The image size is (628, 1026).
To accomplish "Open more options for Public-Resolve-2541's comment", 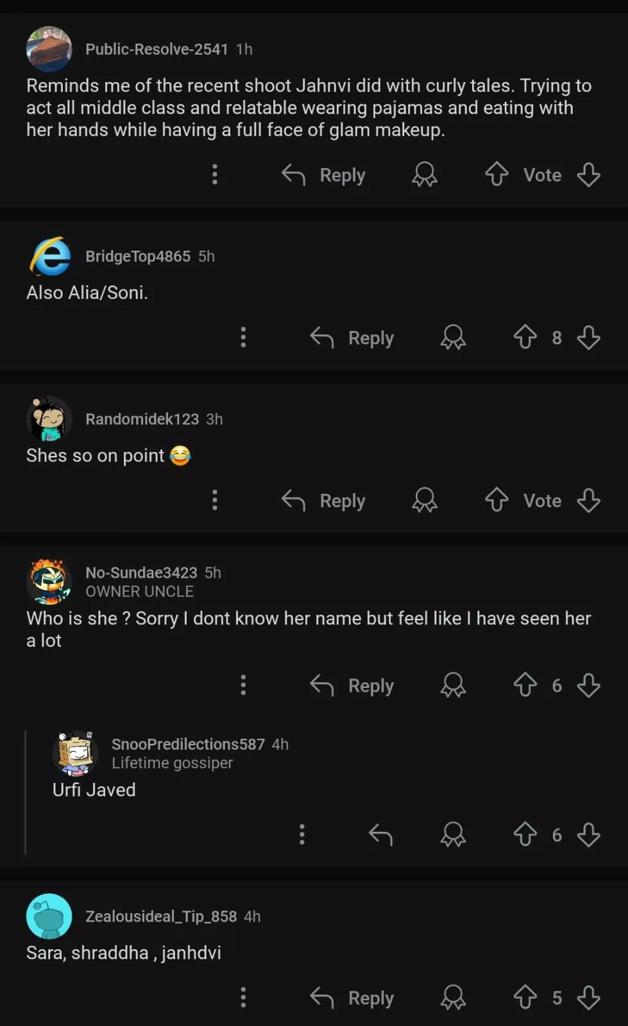I will (215, 174).
